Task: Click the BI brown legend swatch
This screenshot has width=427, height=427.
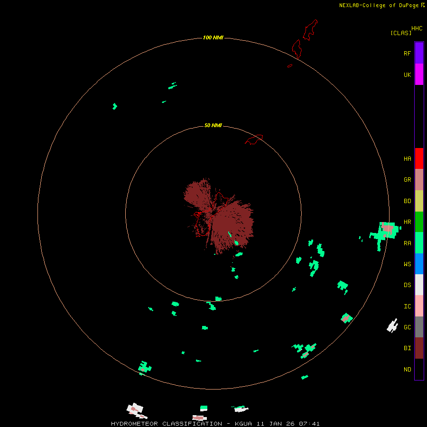Action: (419, 348)
